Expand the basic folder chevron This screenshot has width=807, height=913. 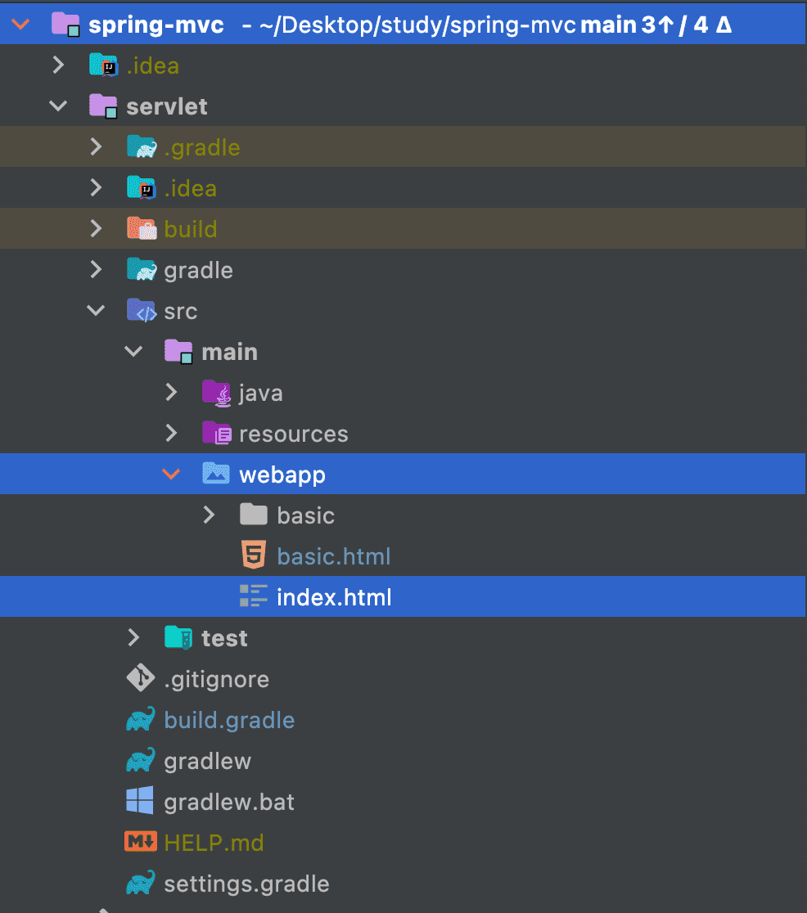click(209, 515)
